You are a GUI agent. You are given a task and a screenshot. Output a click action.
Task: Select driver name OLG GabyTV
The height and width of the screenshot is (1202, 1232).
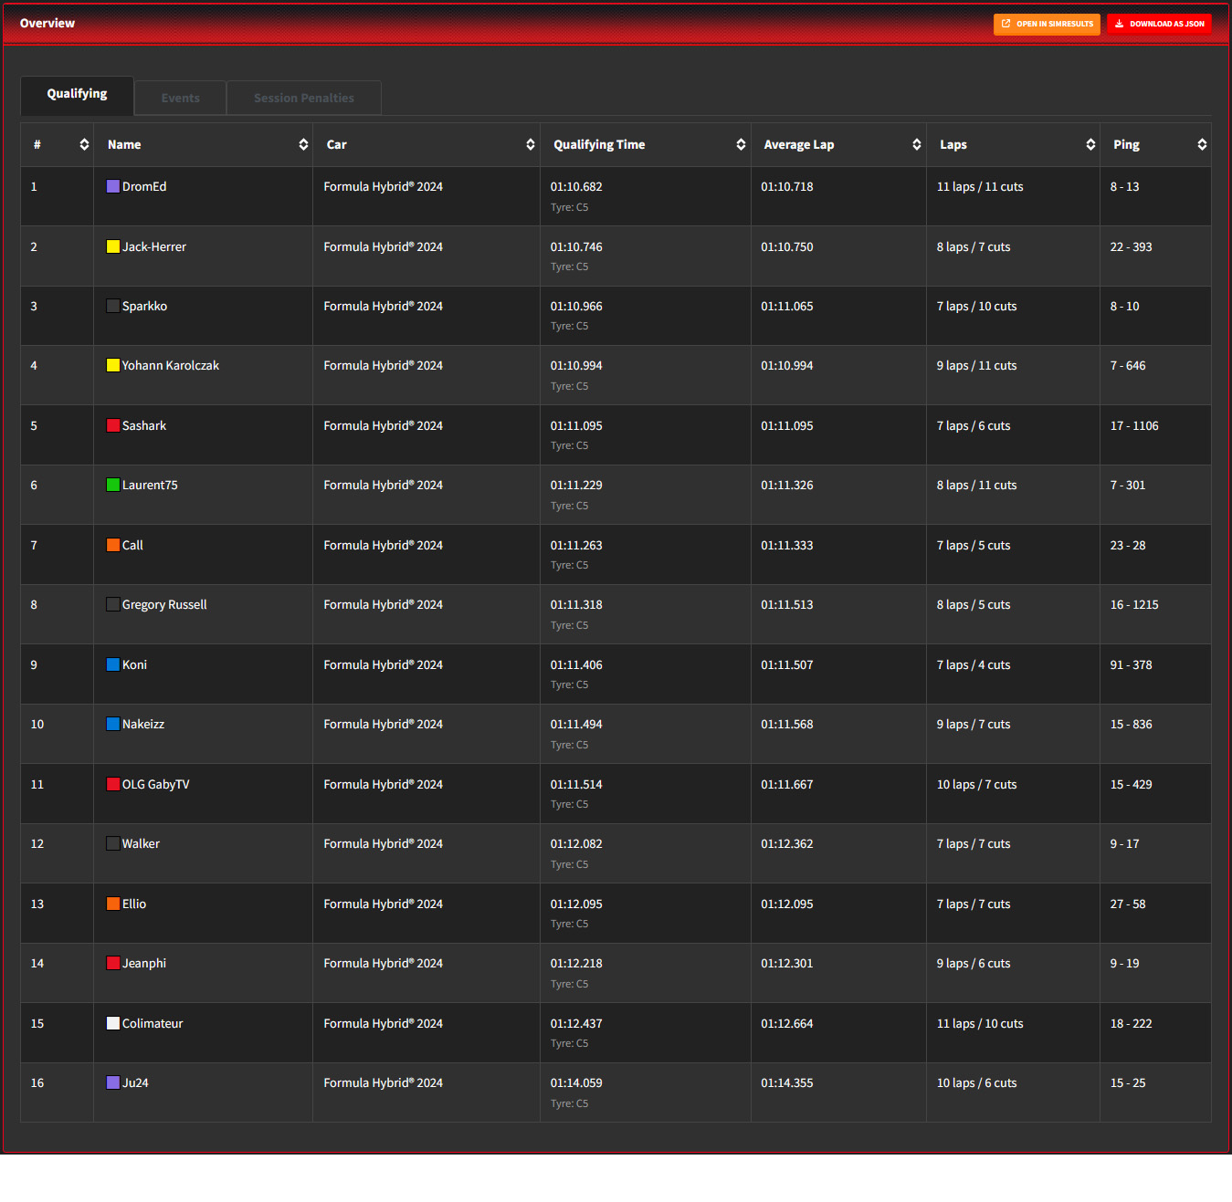point(156,784)
